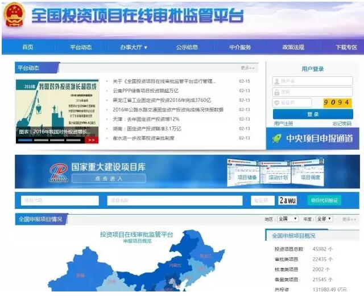Click the 2awu captcha image

click(x=288, y=200)
